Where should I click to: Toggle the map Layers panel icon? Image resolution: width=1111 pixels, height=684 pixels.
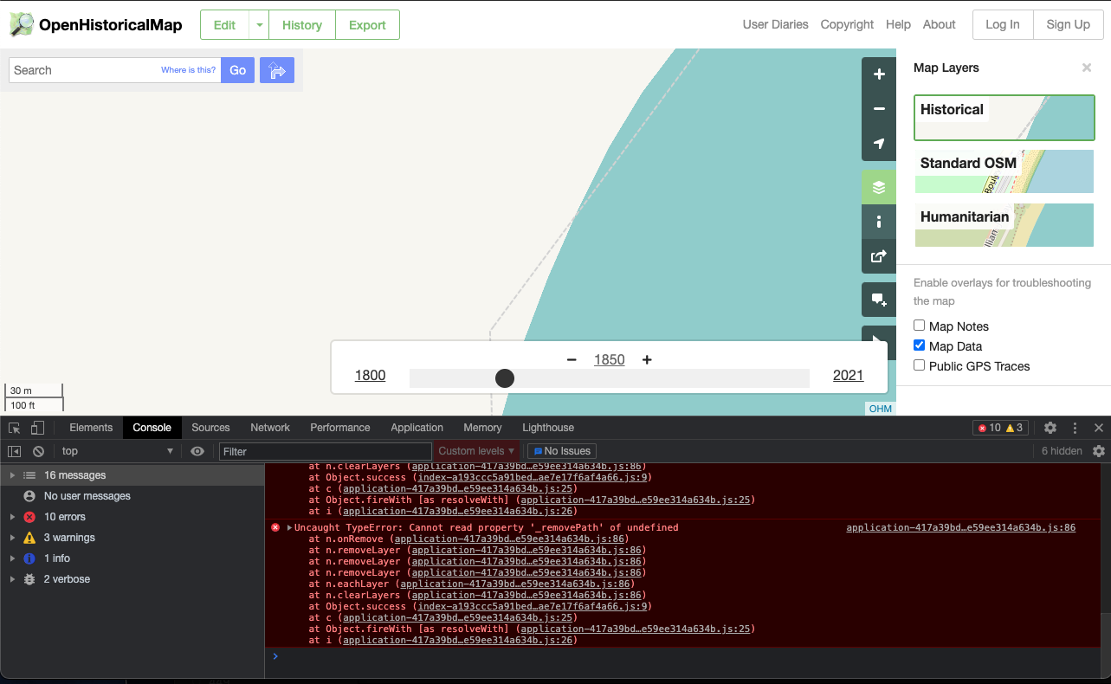tap(879, 187)
